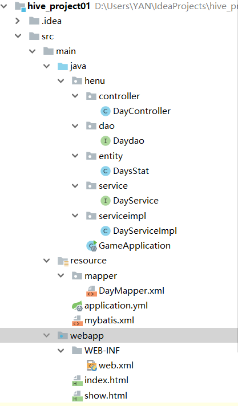The height and width of the screenshot is (406, 238).
Task: Click the GameApplication Spring Boot run icon
Action: pos(91,246)
